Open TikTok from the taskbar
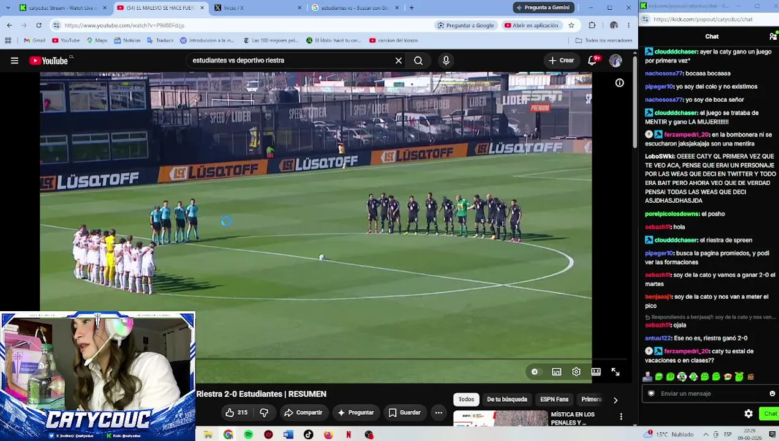The width and height of the screenshot is (779, 441). (x=308, y=435)
